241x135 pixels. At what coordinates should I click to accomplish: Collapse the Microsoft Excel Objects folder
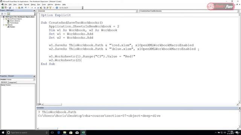pyautogui.click(x=4, y=19)
